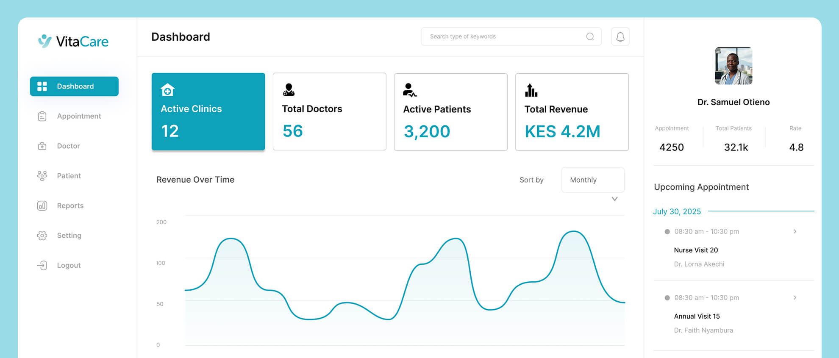Expand the Annual Visit 15 appointment arrow
Viewport: 839px width, 358px height.
coord(795,298)
